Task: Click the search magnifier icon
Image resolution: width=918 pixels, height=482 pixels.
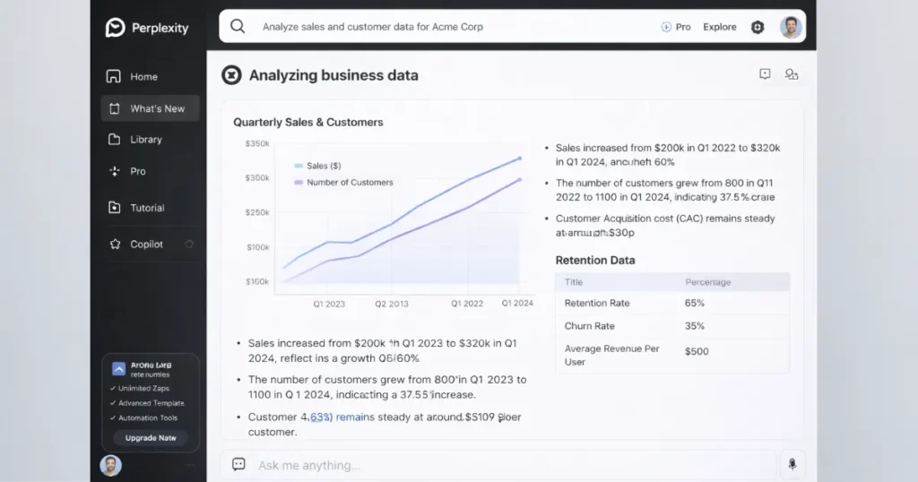Action: tap(238, 27)
